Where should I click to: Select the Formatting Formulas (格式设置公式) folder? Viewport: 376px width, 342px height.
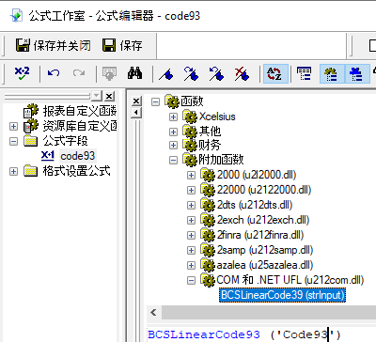[76, 171]
